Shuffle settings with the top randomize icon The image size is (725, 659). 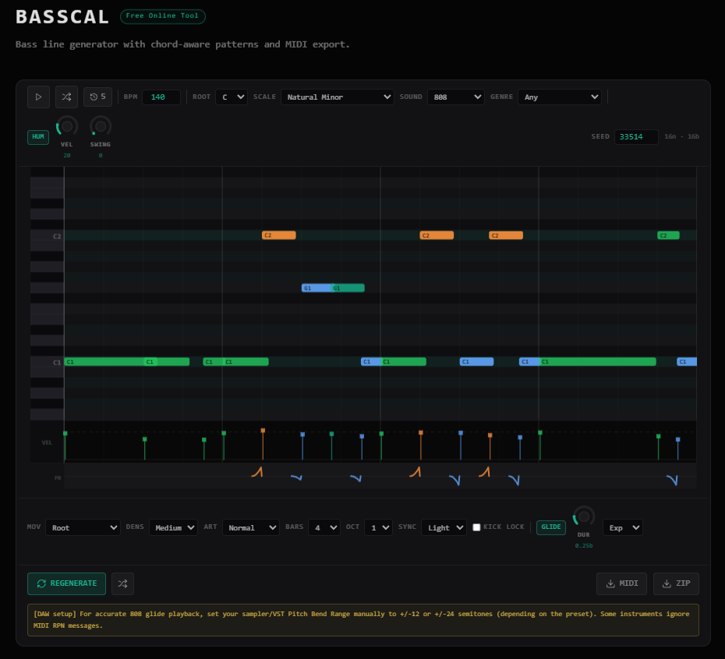66,97
